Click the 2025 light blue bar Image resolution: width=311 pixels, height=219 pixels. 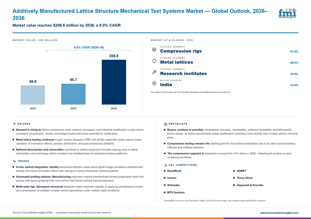33,95
